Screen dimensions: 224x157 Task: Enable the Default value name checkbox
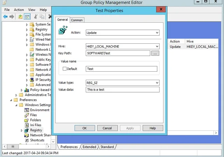(64, 69)
